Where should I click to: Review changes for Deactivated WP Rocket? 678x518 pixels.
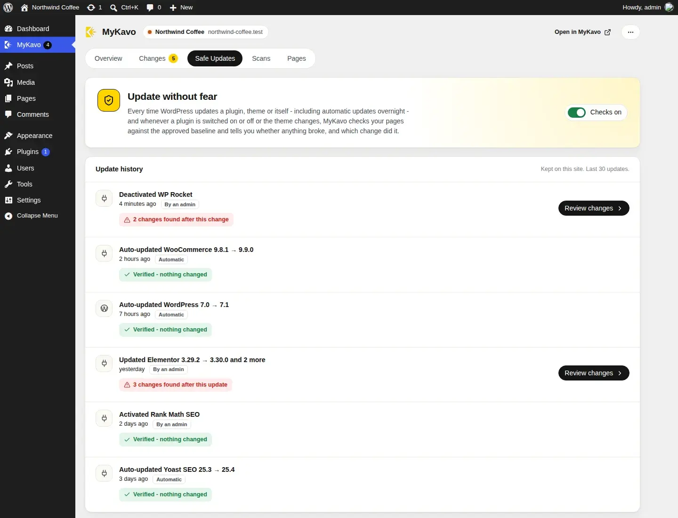tap(594, 208)
